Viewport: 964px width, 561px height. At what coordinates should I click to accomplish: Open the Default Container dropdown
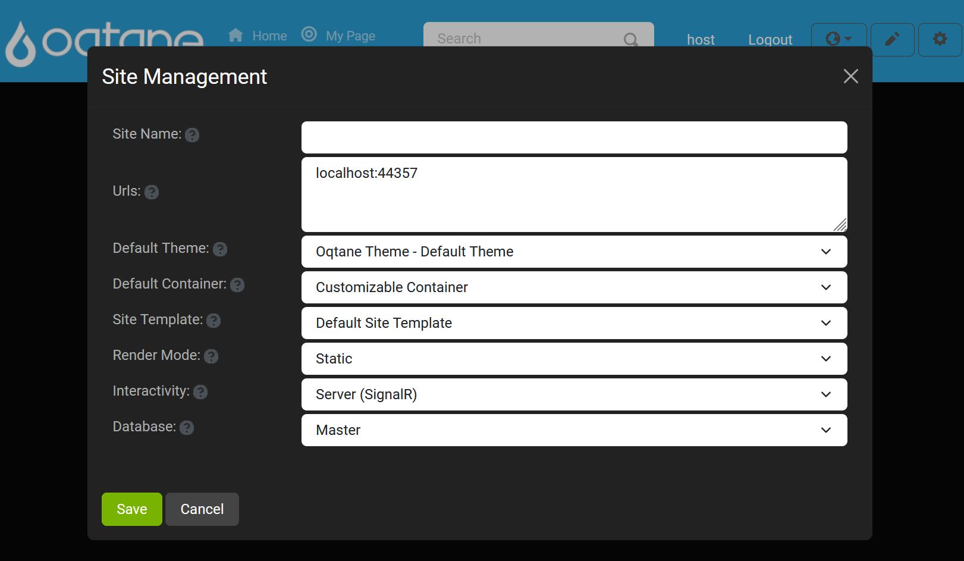pos(574,287)
